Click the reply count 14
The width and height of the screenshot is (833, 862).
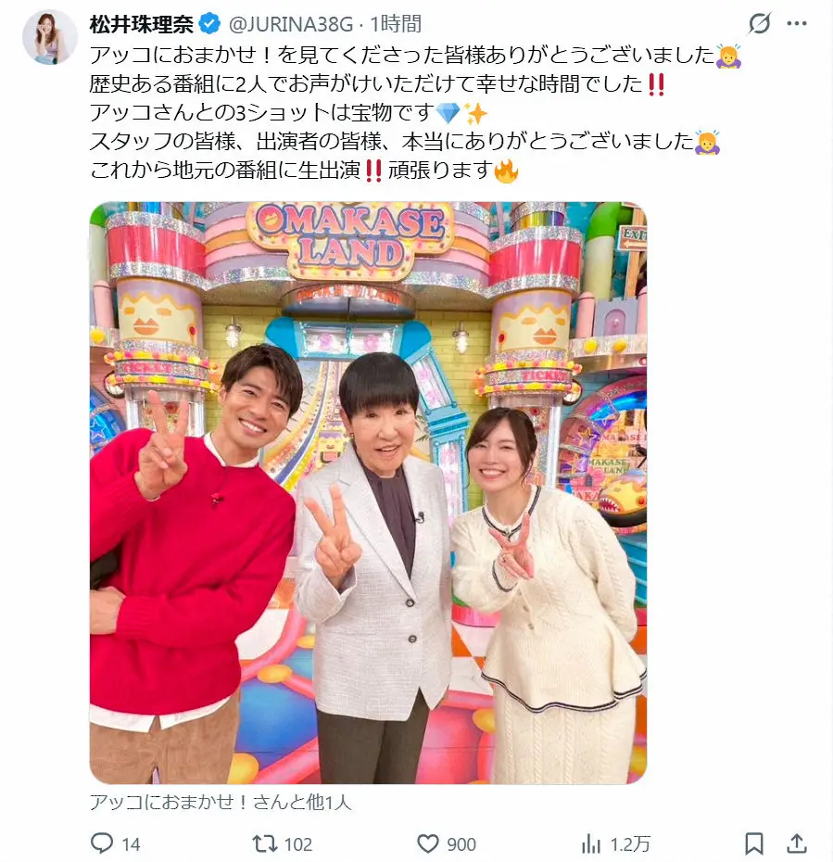click(x=131, y=843)
